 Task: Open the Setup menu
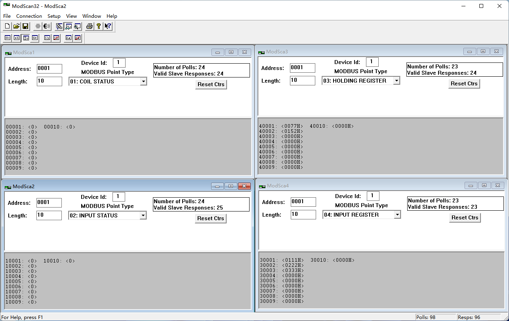[x=54, y=16]
